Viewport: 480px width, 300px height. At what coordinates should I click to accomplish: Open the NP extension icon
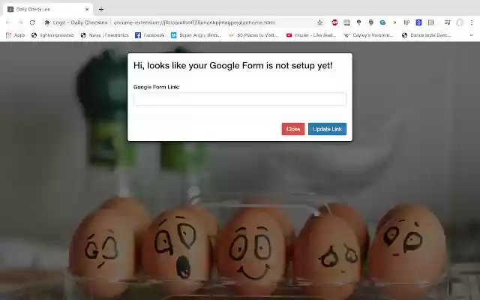(x=406, y=22)
